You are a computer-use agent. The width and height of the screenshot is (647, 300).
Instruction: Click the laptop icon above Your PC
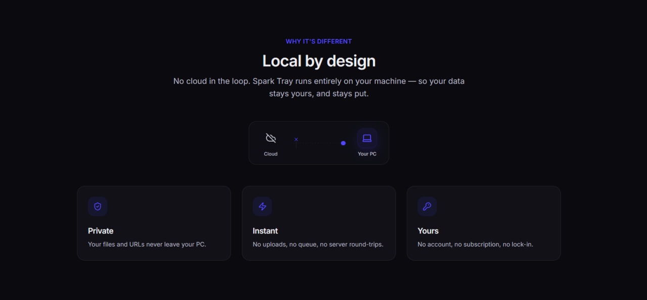[x=367, y=138]
